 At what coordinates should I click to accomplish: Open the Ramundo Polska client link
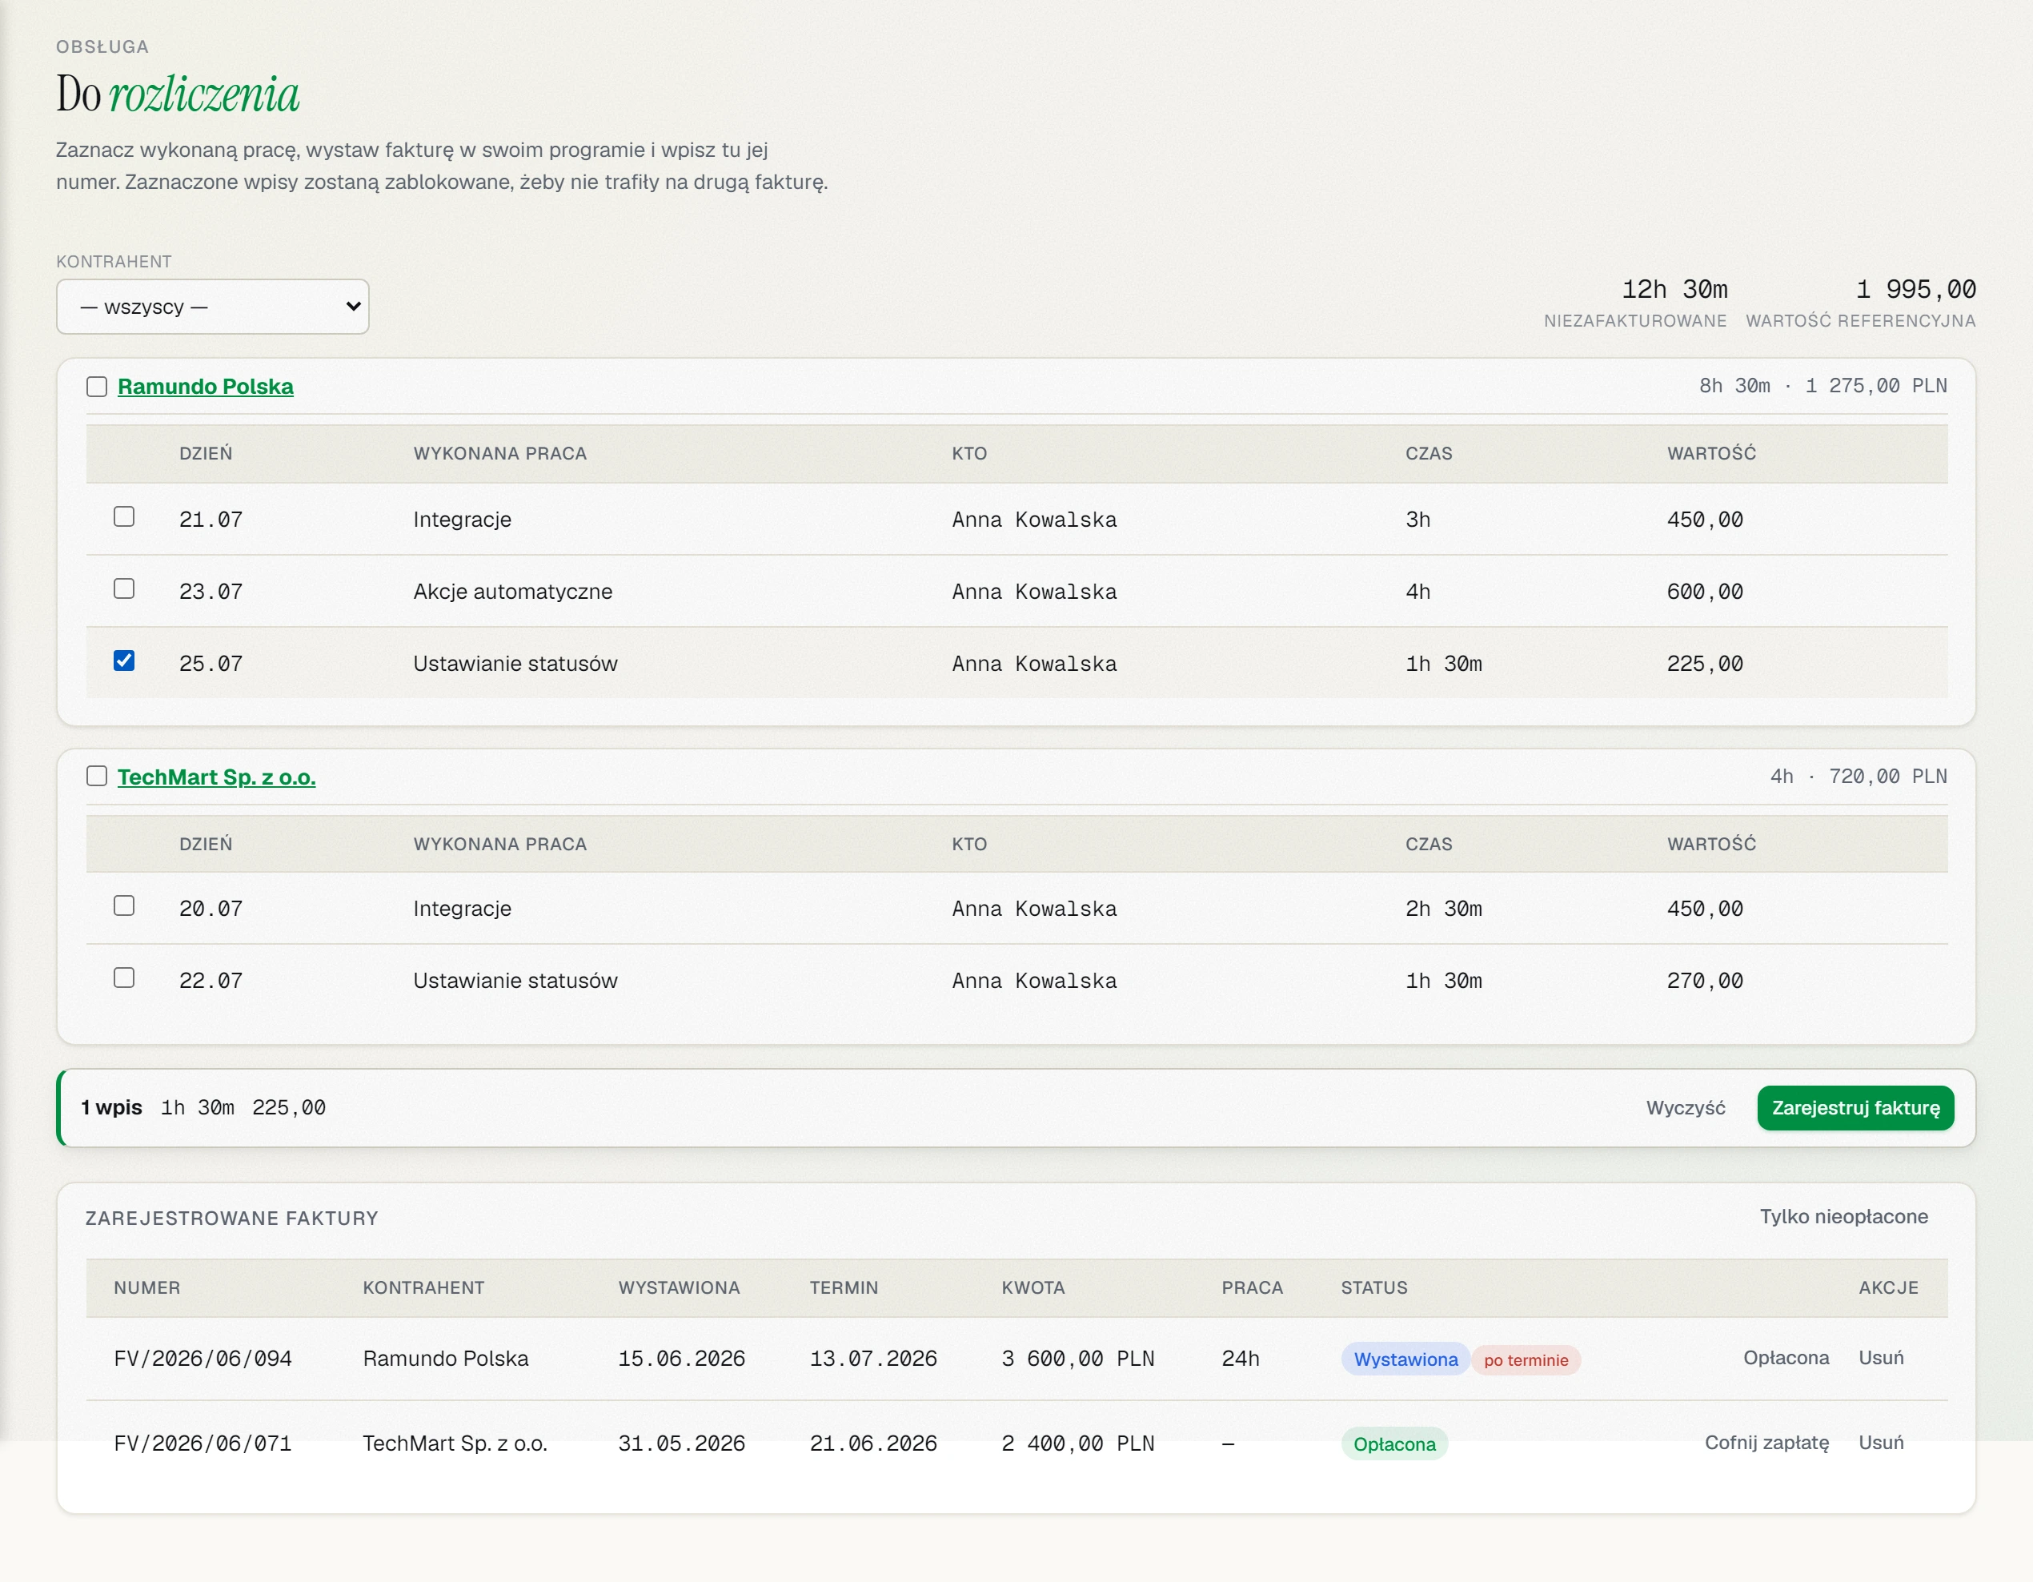206,387
